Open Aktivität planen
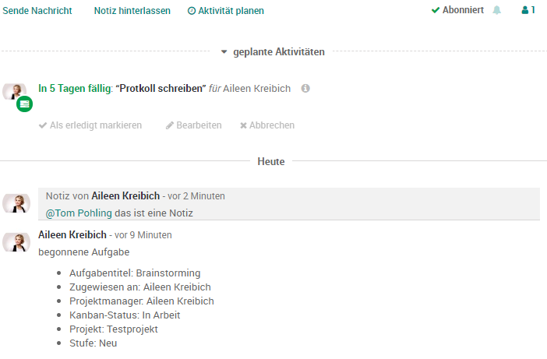Screen dimensions: 547x359 [226, 11]
